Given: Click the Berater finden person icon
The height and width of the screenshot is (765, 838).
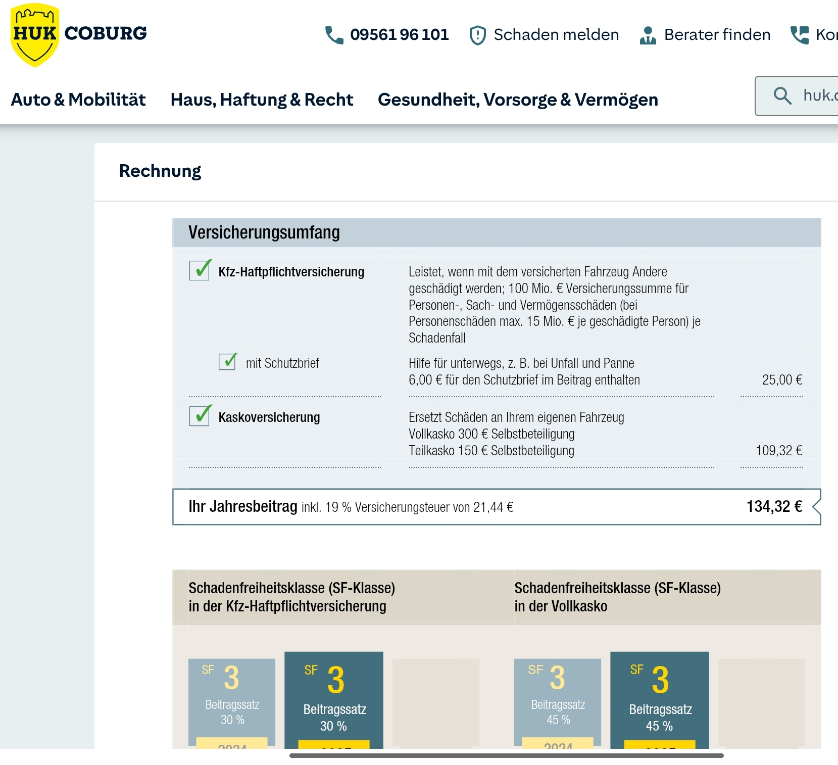Looking at the screenshot, I should coord(648,35).
